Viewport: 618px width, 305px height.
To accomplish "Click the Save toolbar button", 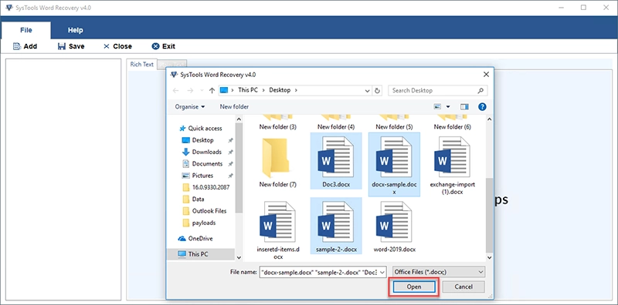I will (71, 46).
